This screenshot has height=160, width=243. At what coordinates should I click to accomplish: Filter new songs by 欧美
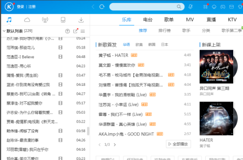(x=139, y=45)
